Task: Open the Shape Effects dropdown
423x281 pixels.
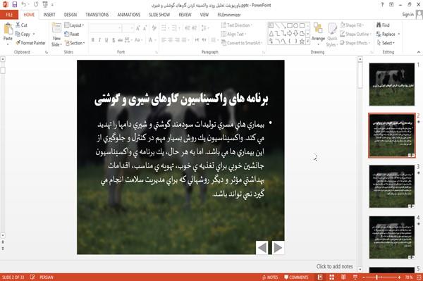Action: pos(355,43)
